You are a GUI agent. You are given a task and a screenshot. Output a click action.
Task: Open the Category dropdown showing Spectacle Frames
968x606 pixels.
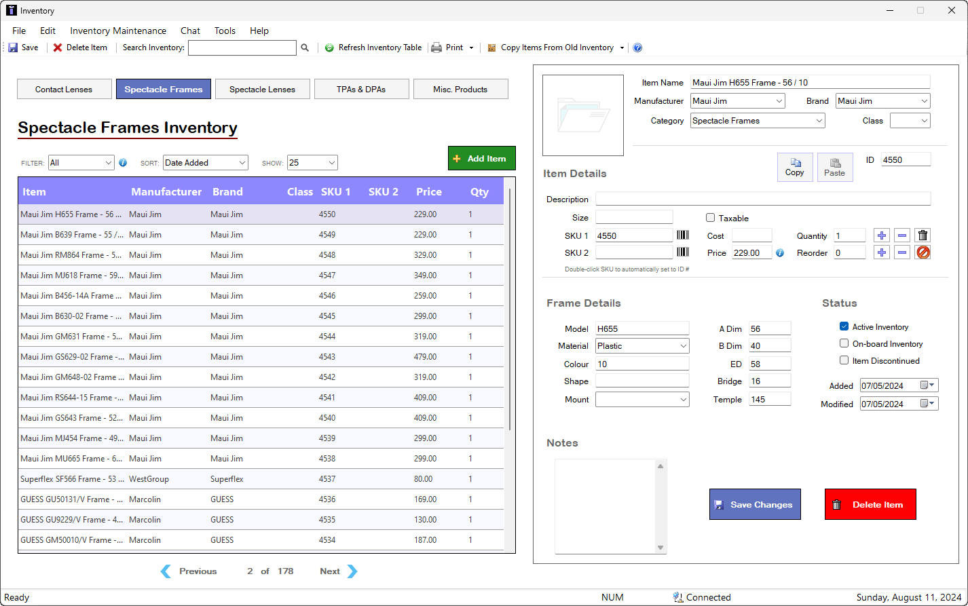pyautogui.click(x=758, y=121)
